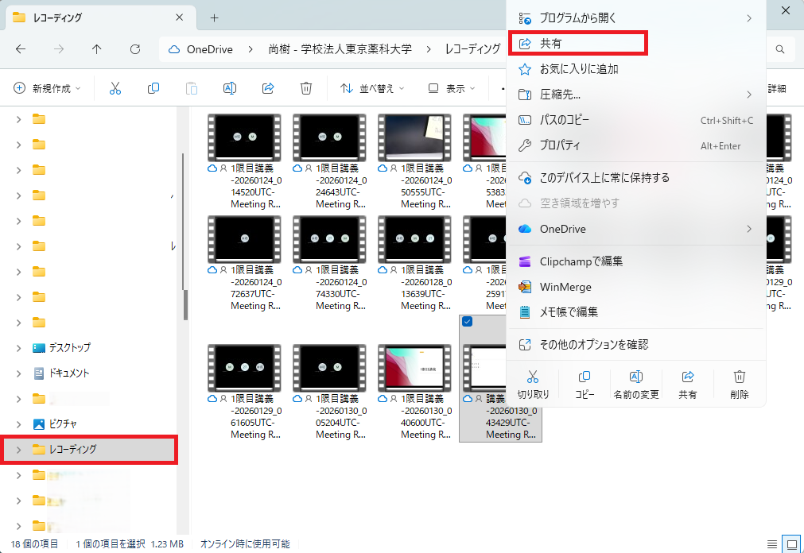Expand the プログラムから開く submenu
Screen dimensions: 804x553
[x=636, y=17]
